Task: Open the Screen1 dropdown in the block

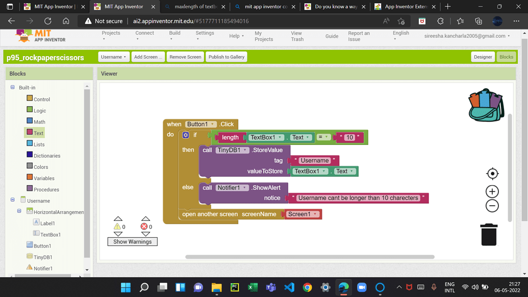Action: pos(315,214)
